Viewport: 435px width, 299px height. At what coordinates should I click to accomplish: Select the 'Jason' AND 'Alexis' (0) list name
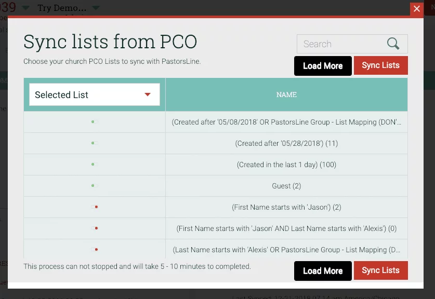point(286,228)
